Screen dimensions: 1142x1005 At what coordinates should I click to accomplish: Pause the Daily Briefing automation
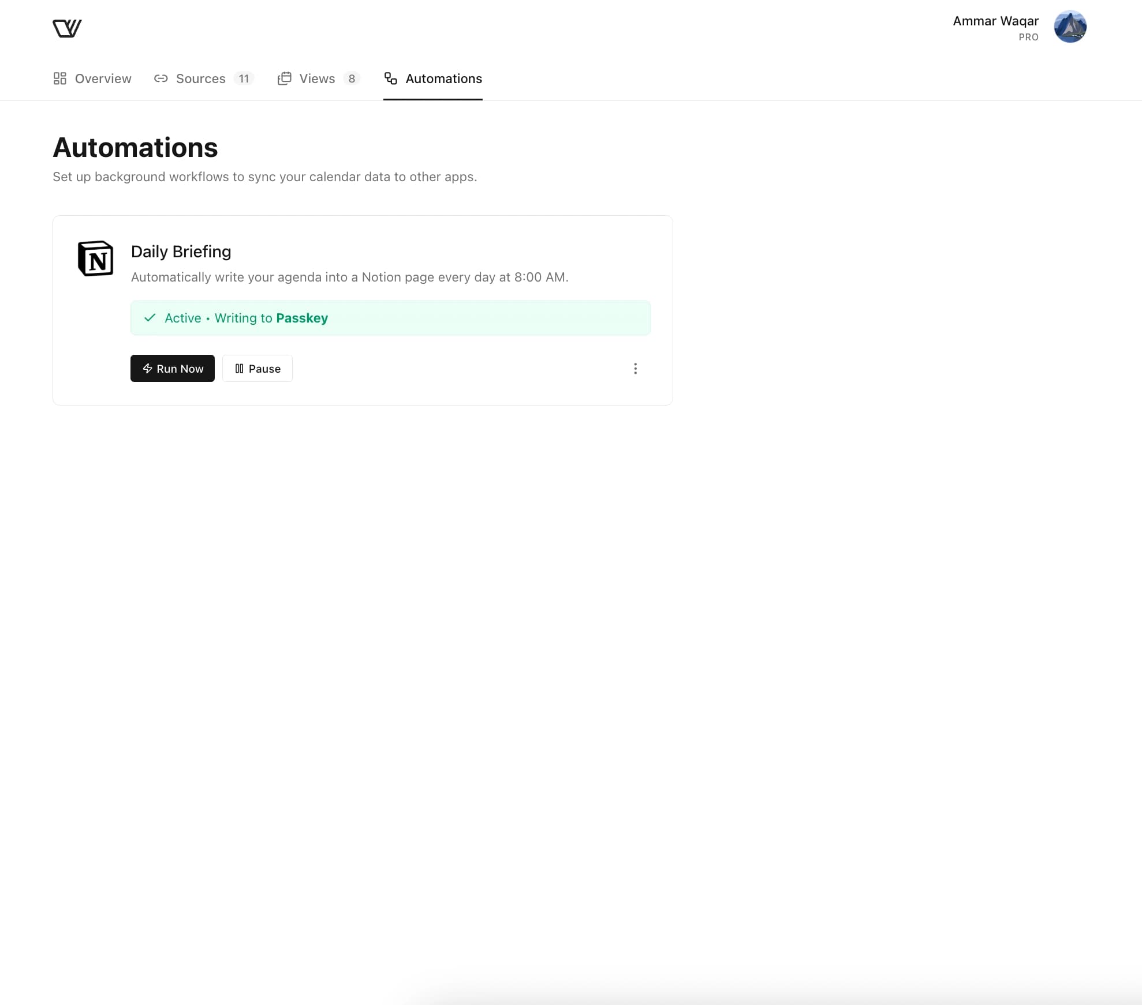(x=257, y=369)
